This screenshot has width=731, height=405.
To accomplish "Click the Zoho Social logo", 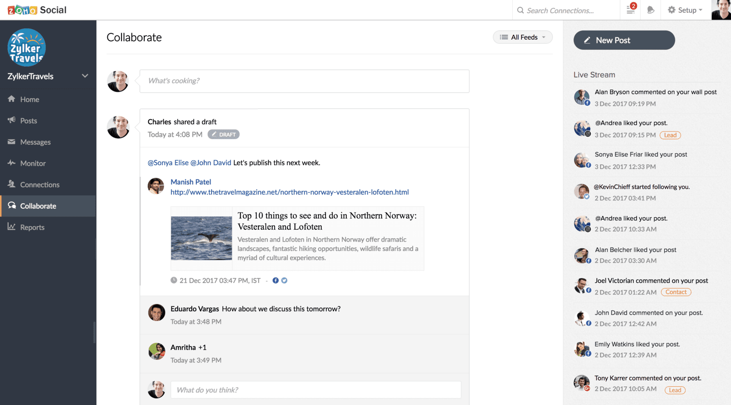I will click(x=37, y=10).
